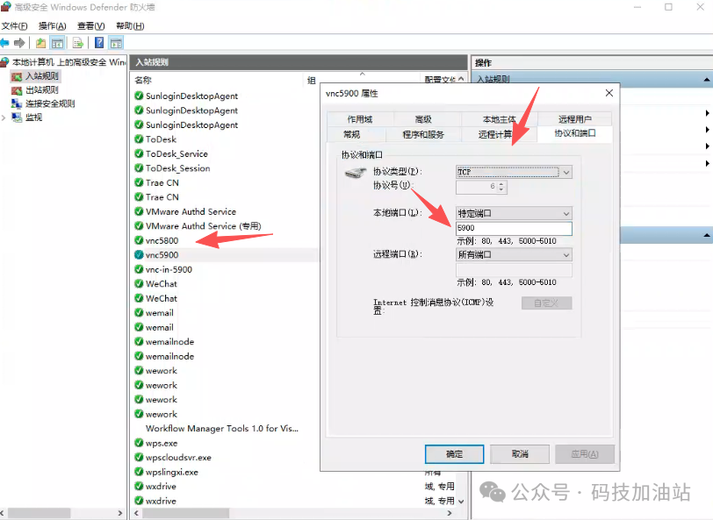Switch to the 高级 tab
This screenshot has width=713, height=520.
pos(423,119)
